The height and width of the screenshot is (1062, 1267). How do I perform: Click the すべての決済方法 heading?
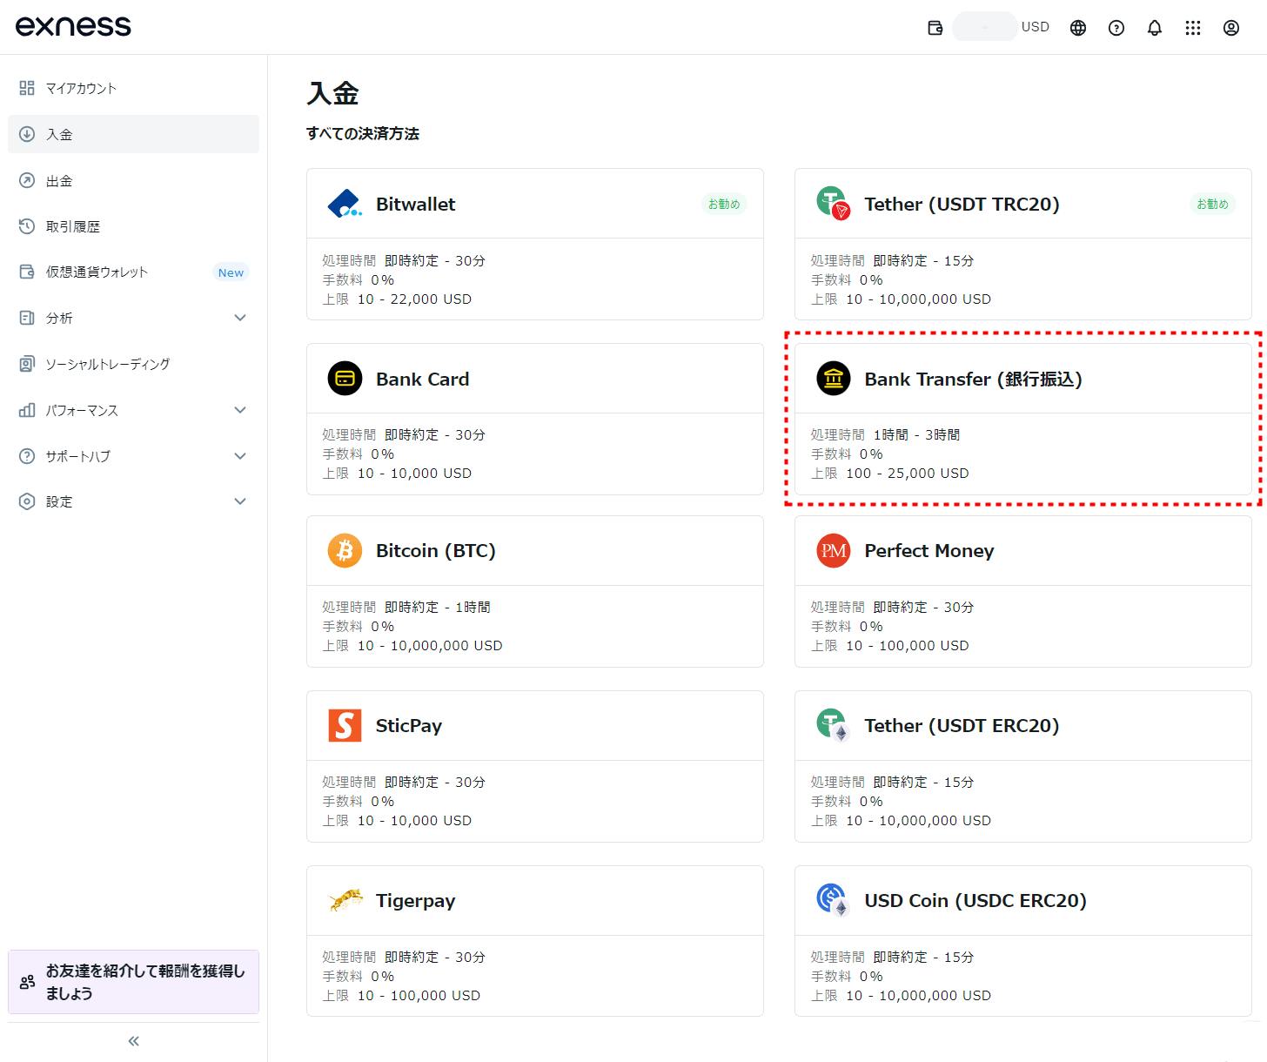coord(363,134)
